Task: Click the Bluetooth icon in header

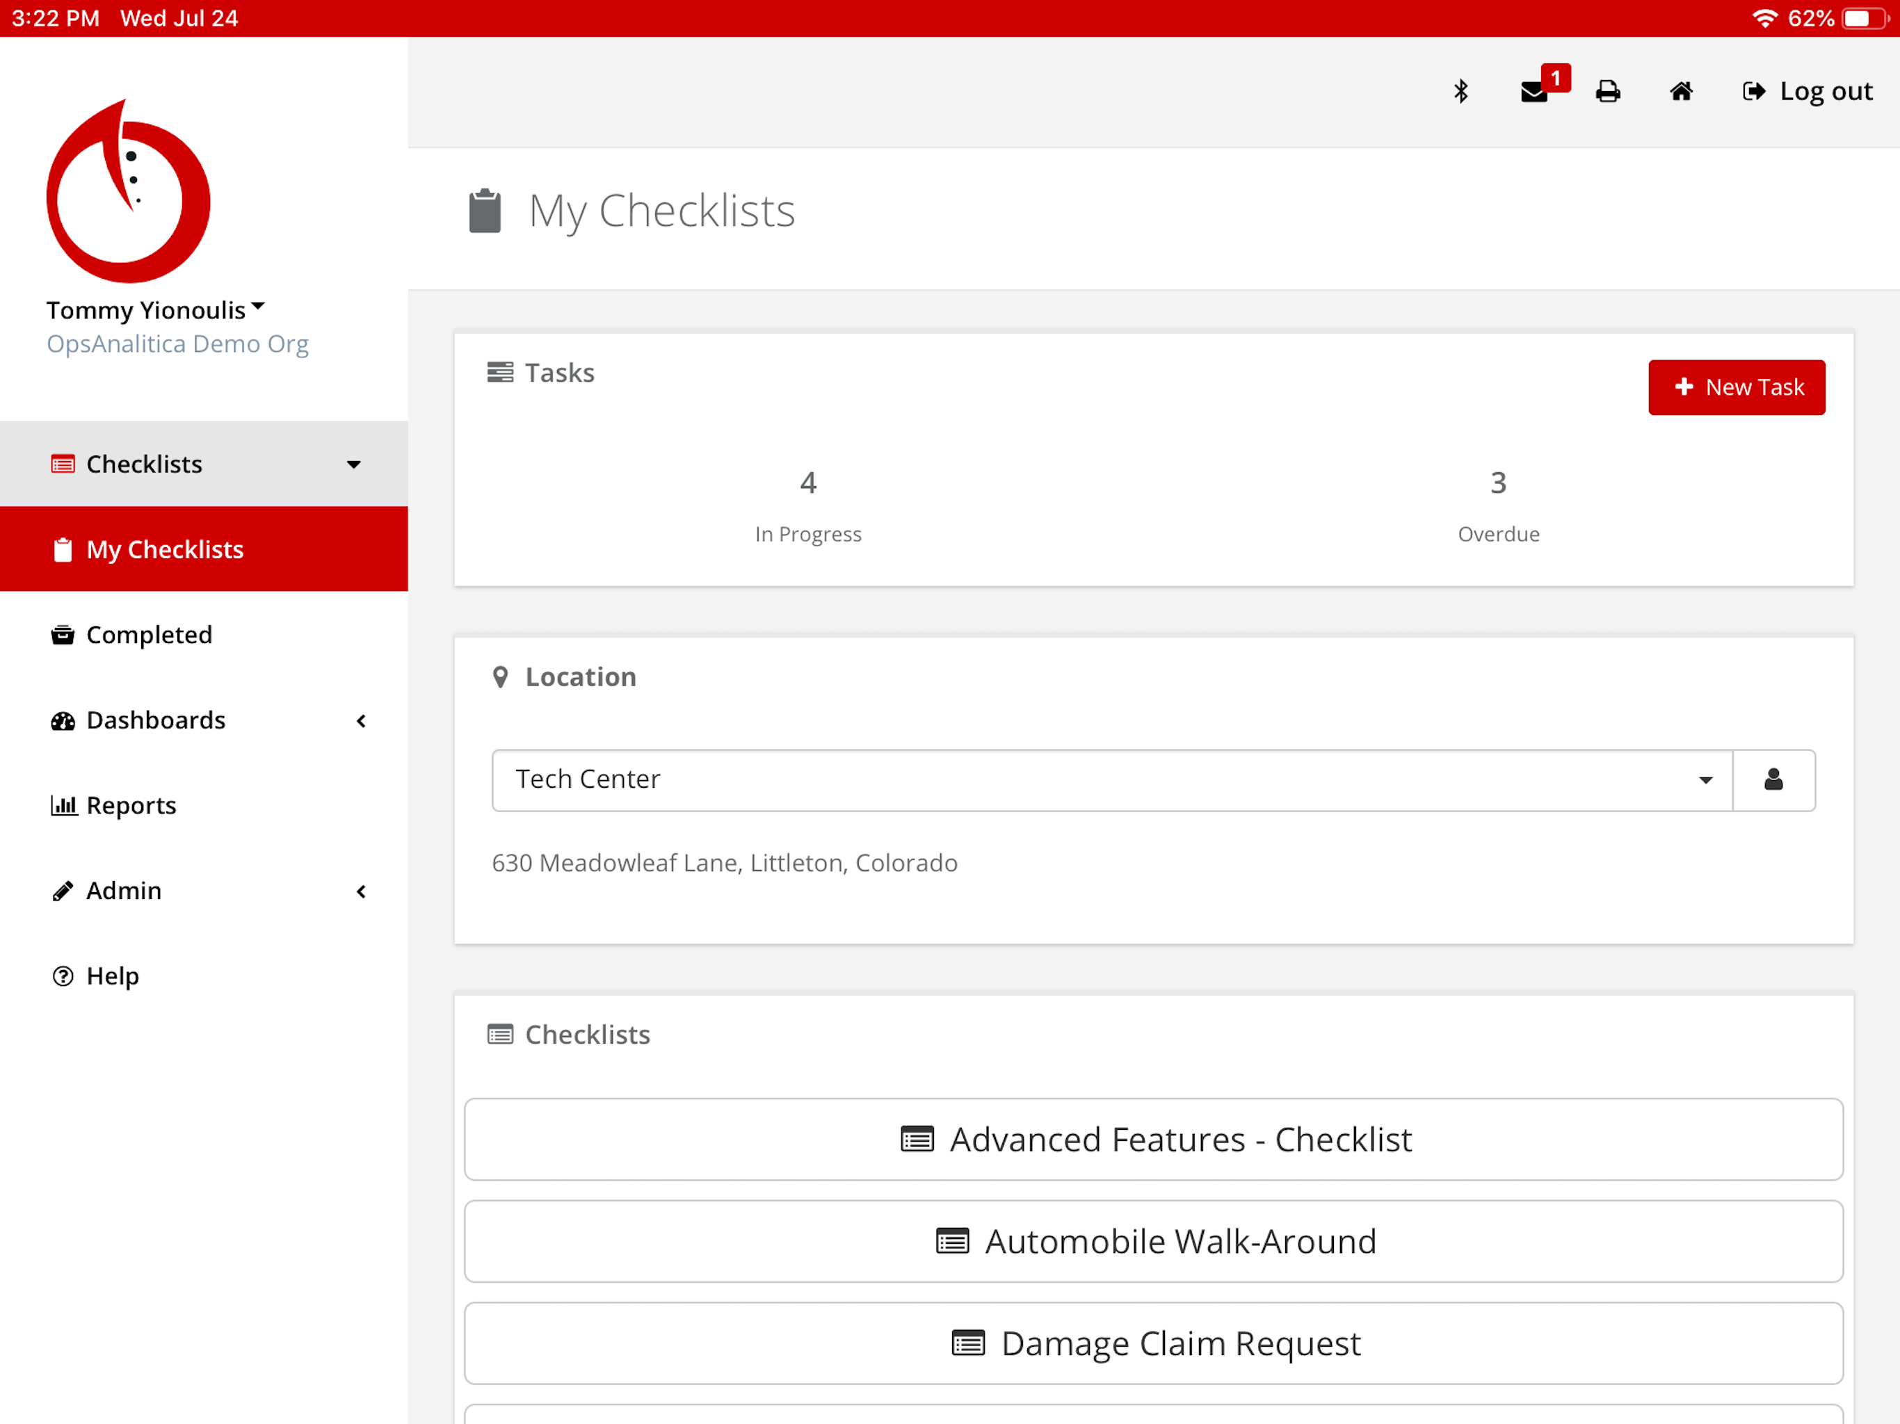Action: [x=1460, y=91]
